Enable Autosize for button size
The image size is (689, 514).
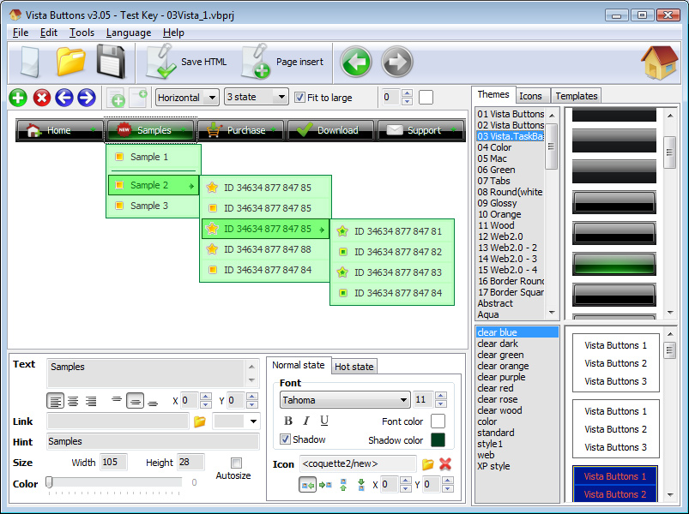(236, 463)
